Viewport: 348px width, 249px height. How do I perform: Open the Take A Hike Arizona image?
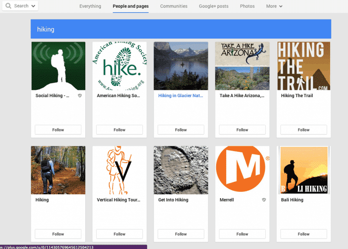point(242,66)
